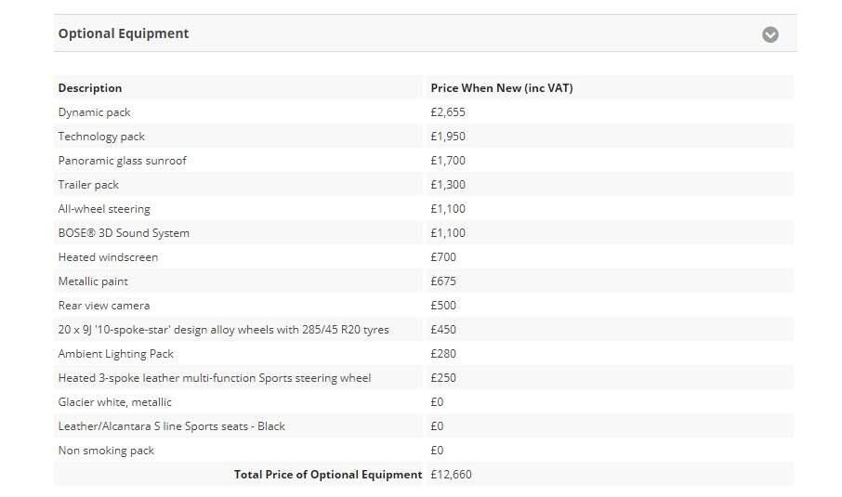Select the Non smoking pack item
Screen dimensions: 842x497
(x=106, y=451)
